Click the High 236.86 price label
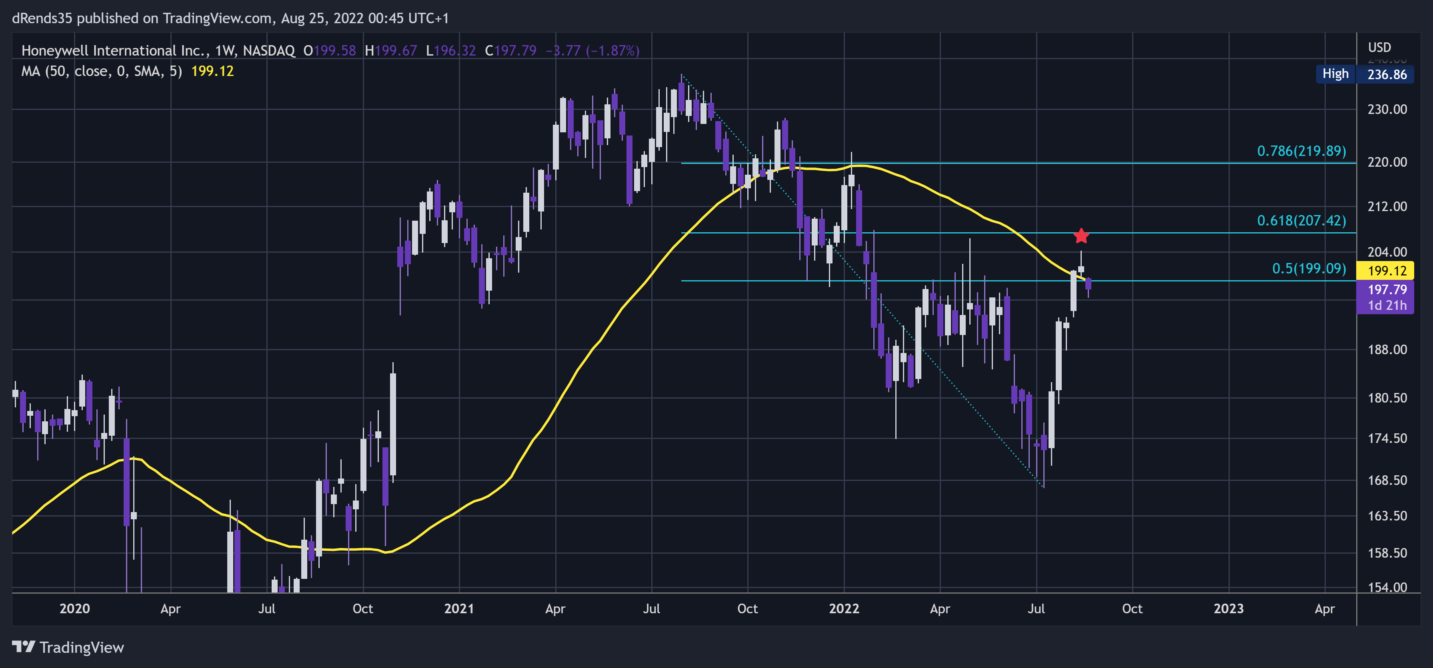 1365,74
